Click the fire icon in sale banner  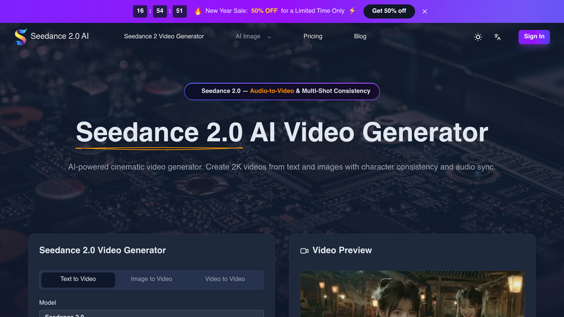tap(198, 11)
